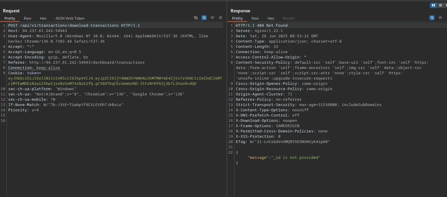Image resolution: width=447 pixels, height=197 pixels.
Task: Click the "_id is not provided" message
Action: 296,158
